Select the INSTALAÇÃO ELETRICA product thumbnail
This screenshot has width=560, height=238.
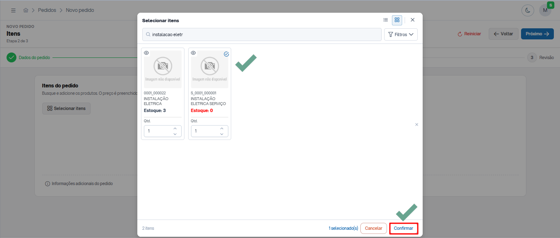coord(163,69)
